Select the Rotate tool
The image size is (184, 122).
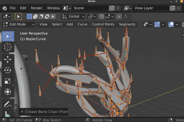pyautogui.click(x=8, y=70)
